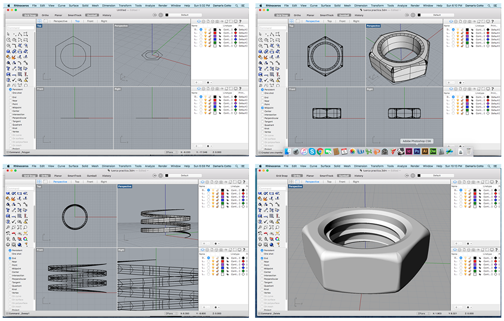Change purple layer print width in Untitled window upper panel
This screenshot has height=321, width=504.
point(243,36)
